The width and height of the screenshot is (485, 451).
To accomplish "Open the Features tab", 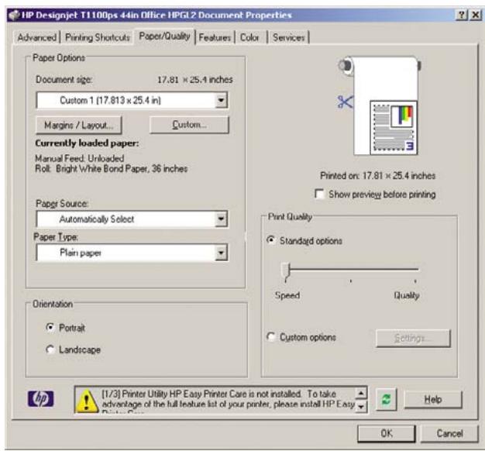I will point(215,37).
